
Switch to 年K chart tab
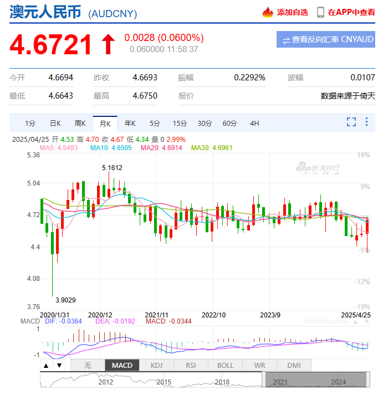click(x=130, y=124)
